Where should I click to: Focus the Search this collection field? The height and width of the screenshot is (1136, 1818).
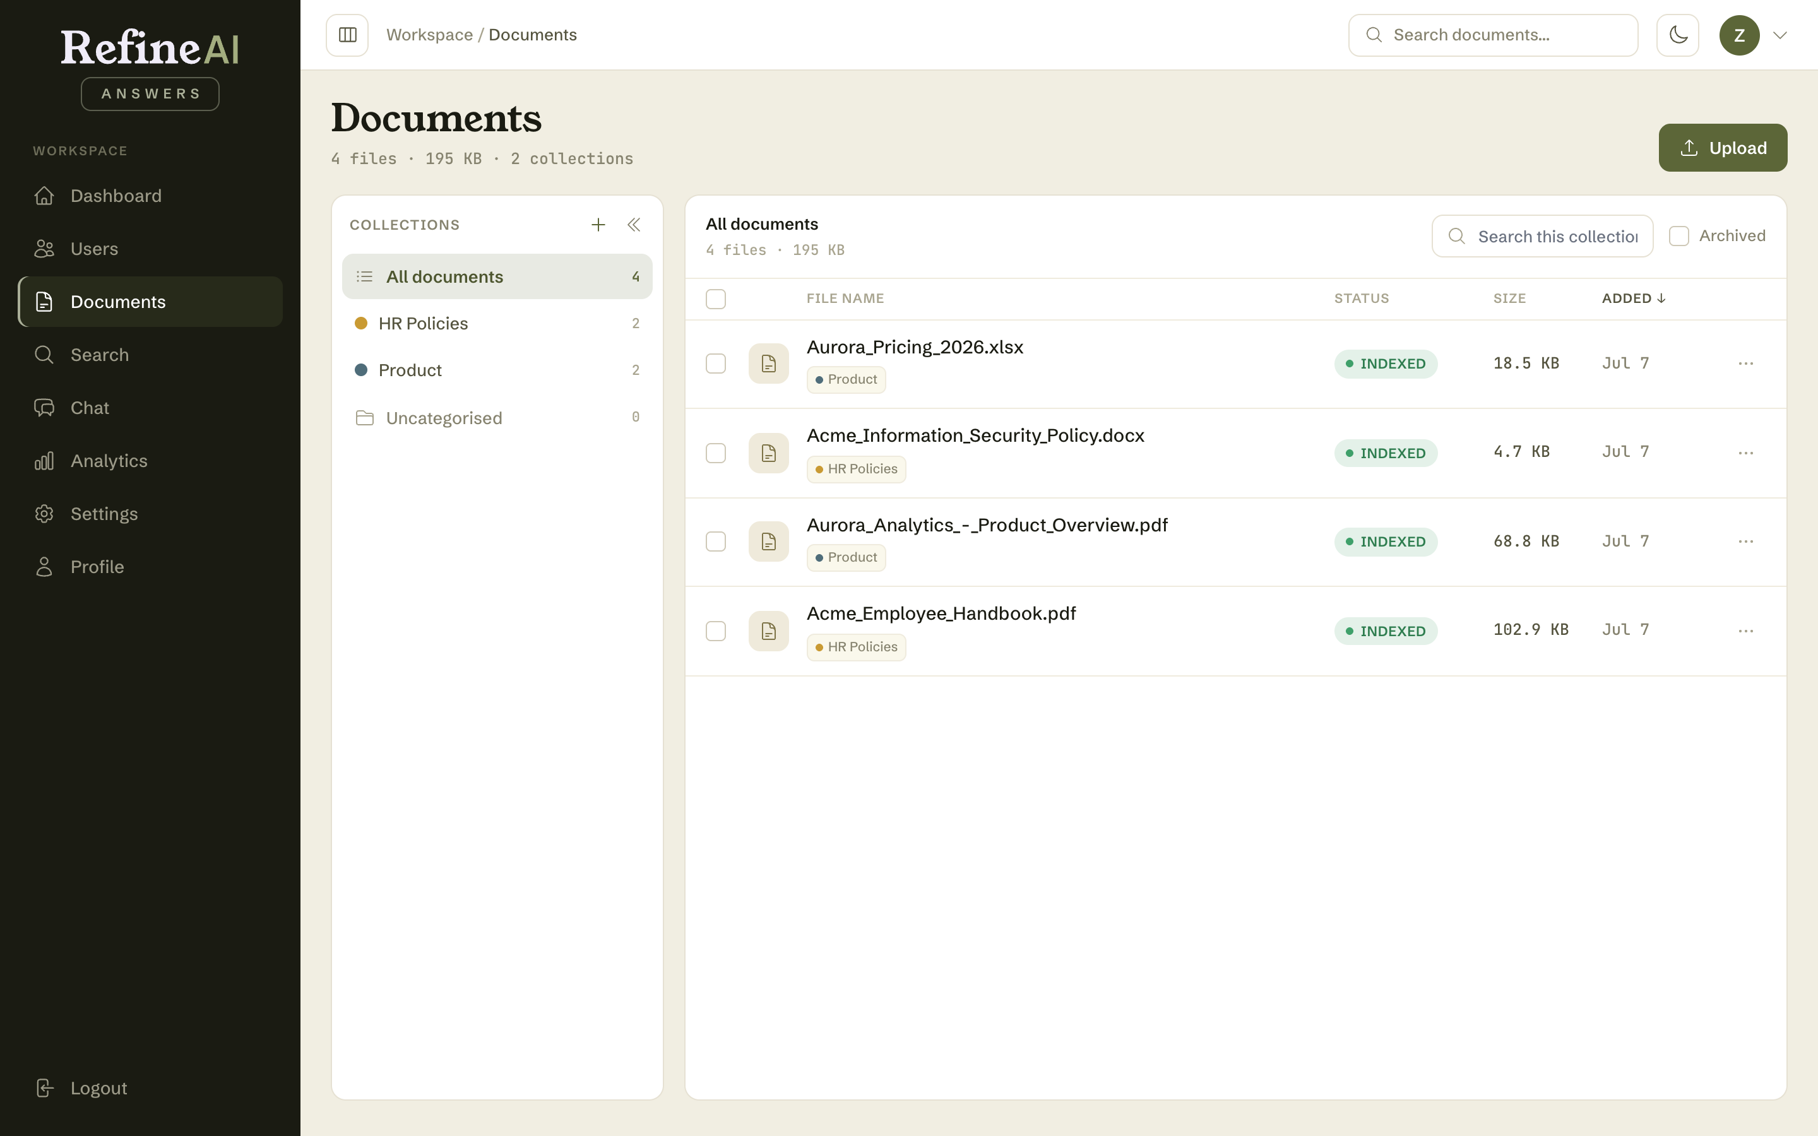pyautogui.click(x=1542, y=237)
